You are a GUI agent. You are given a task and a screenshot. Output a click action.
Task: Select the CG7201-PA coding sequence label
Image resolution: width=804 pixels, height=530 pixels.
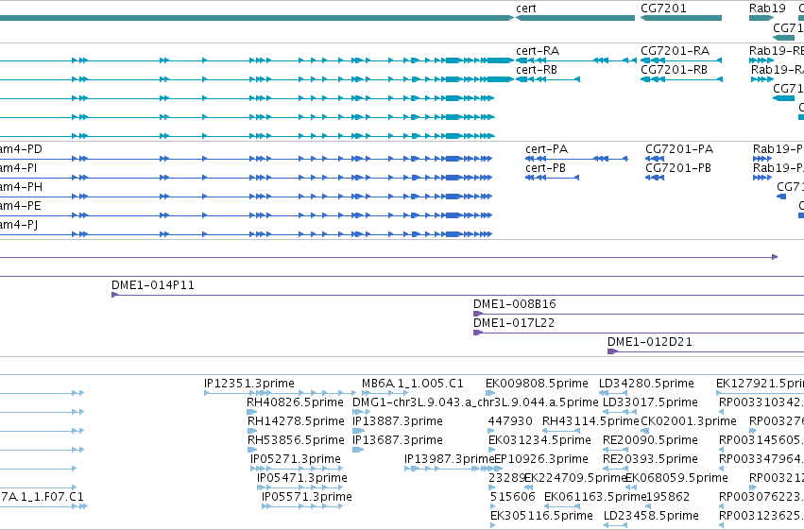[679, 149]
